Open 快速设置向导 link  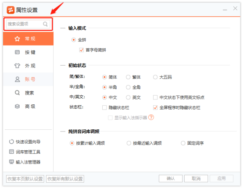28,142
